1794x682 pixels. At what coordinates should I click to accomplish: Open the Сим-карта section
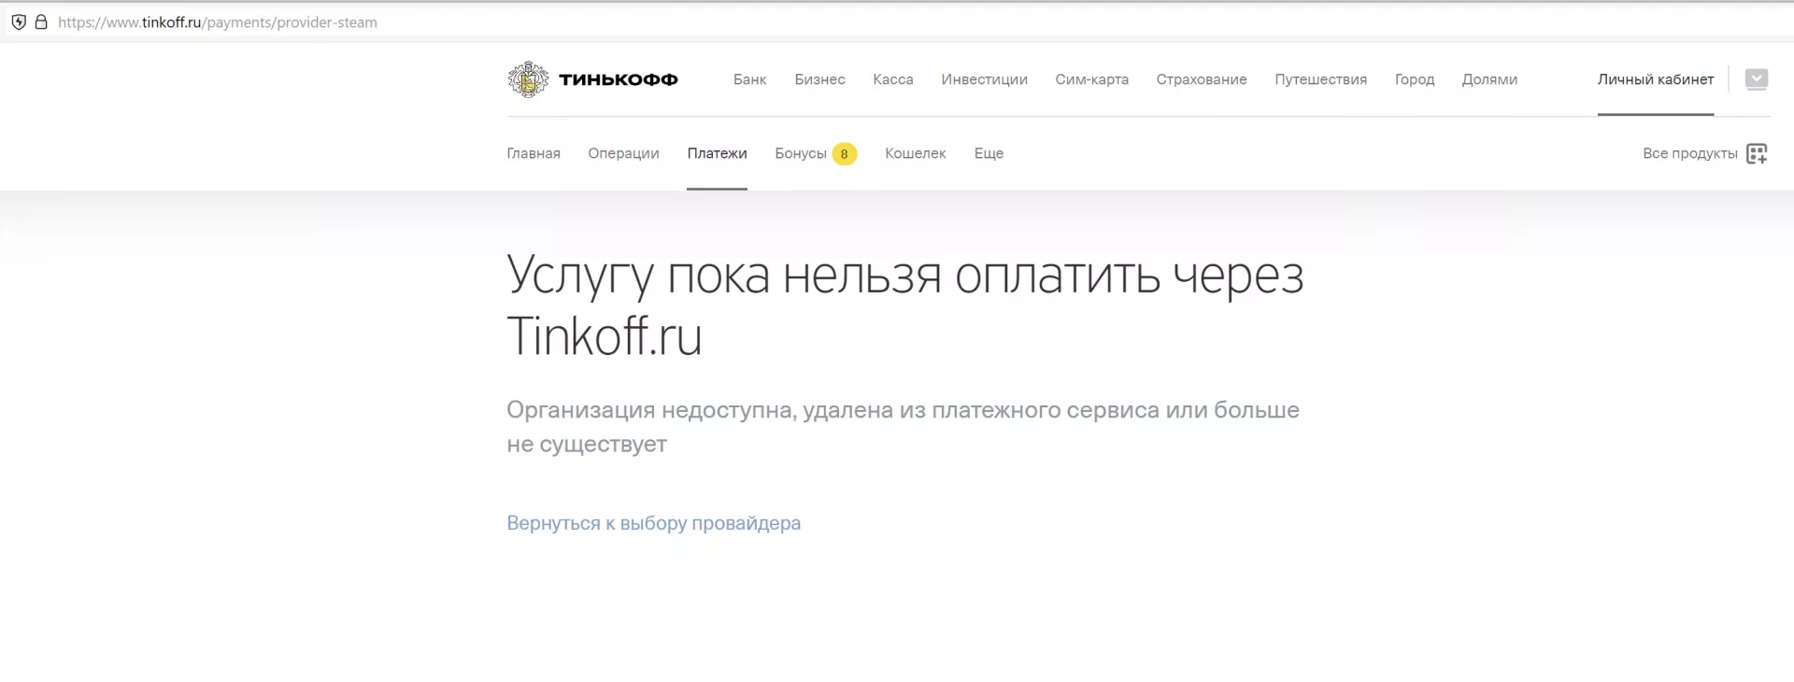[x=1091, y=79]
